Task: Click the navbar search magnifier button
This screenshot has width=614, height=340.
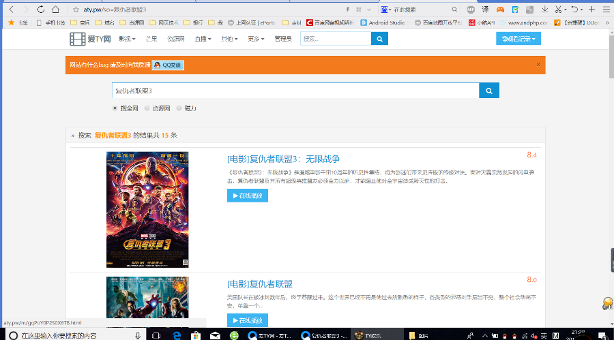Action: [x=379, y=39]
